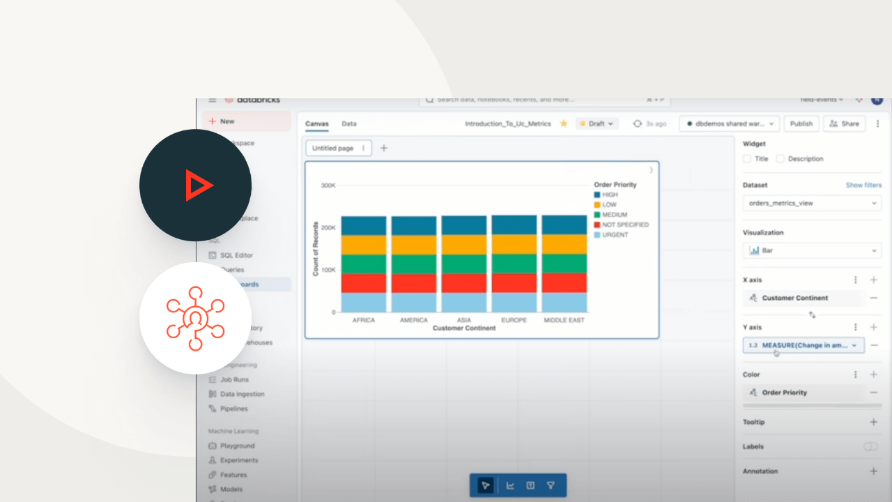Select the pointer tool in bottom toolbar

486,485
